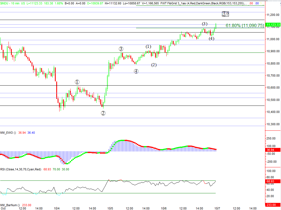Select the circled wave 2 label near the low
Screen dimensions: 281x210
point(103,113)
